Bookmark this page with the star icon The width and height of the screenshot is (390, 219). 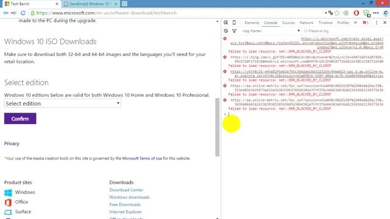(x=337, y=13)
